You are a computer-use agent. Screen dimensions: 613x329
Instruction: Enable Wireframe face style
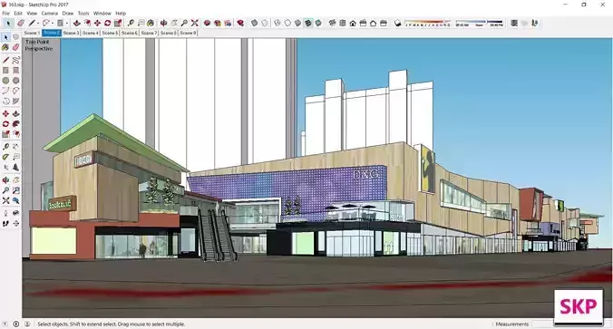(x=277, y=24)
